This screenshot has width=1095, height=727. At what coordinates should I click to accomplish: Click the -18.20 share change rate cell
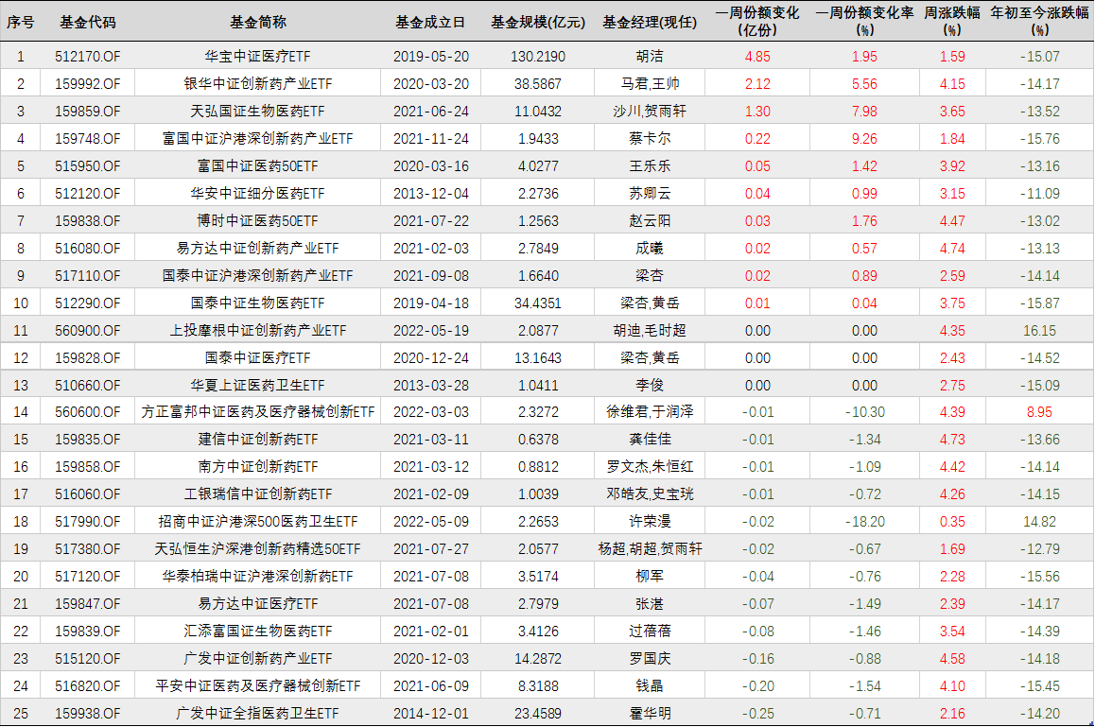tap(864, 522)
